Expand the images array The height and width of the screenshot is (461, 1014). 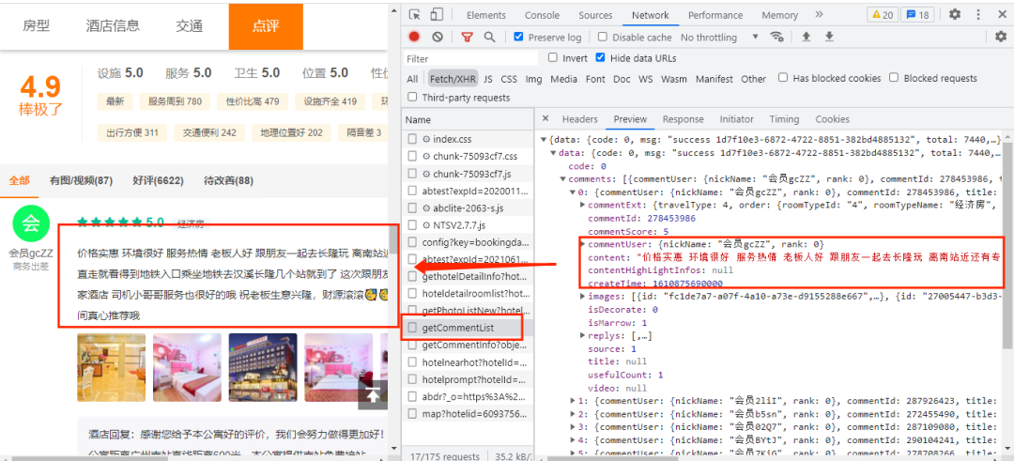coord(583,296)
